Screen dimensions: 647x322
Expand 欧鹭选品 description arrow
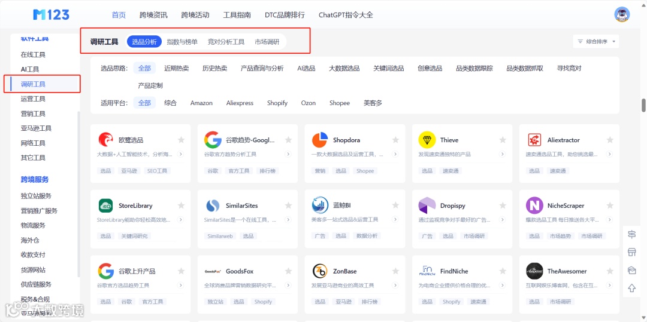click(181, 154)
